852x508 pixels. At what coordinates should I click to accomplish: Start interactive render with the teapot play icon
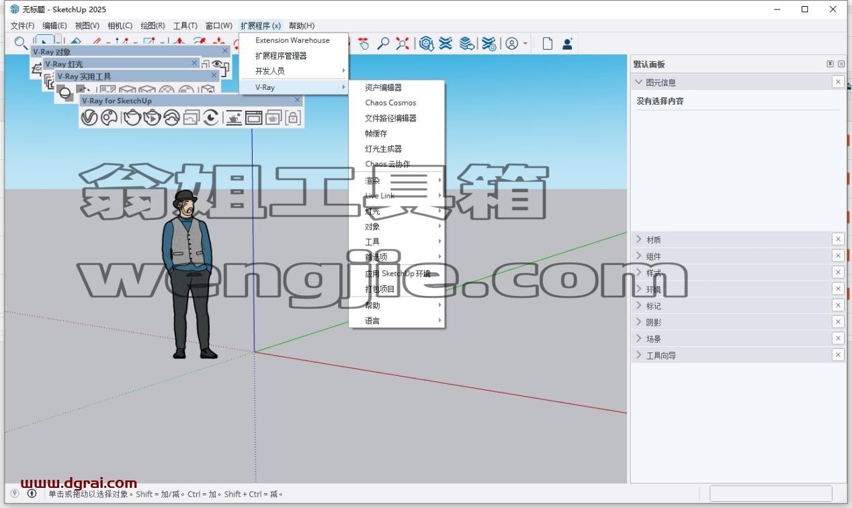click(152, 117)
